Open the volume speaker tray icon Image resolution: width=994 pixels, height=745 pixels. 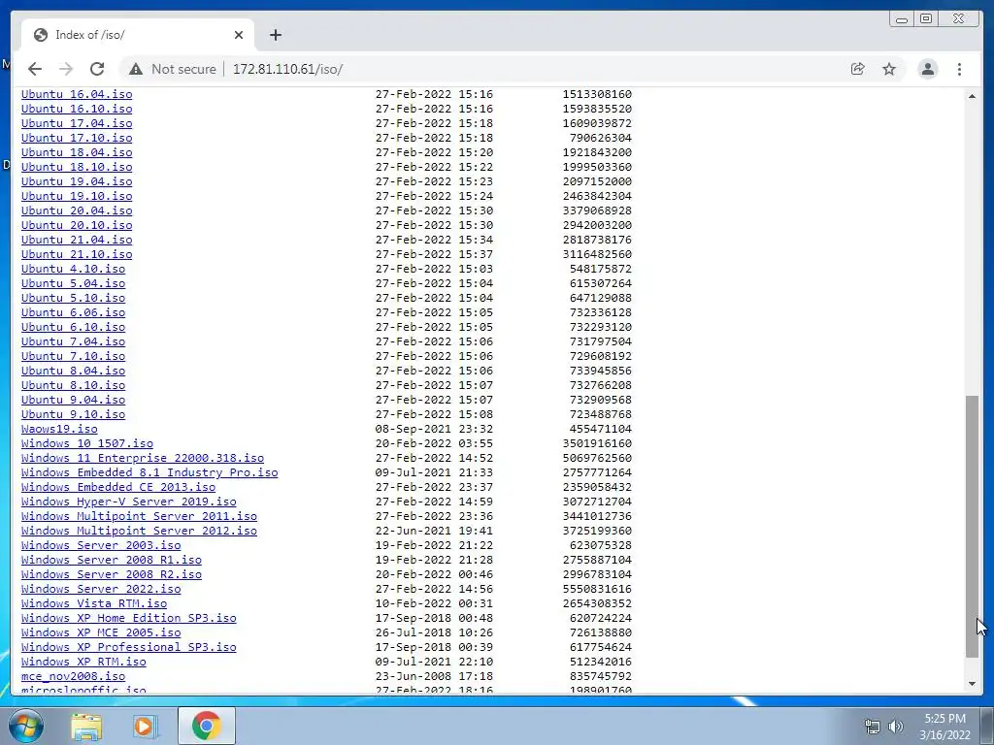[896, 727]
